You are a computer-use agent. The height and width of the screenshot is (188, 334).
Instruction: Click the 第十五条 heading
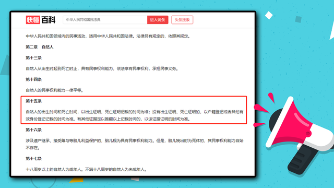(33, 101)
